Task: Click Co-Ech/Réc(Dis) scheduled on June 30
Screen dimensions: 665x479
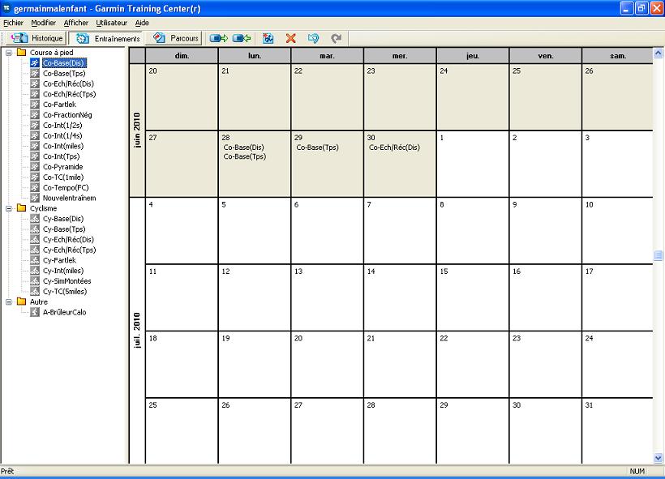Action: [x=394, y=148]
